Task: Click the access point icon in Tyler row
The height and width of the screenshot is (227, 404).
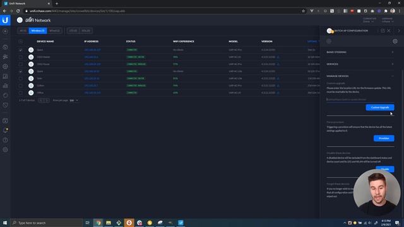Action: pyautogui.click(x=31, y=78)
